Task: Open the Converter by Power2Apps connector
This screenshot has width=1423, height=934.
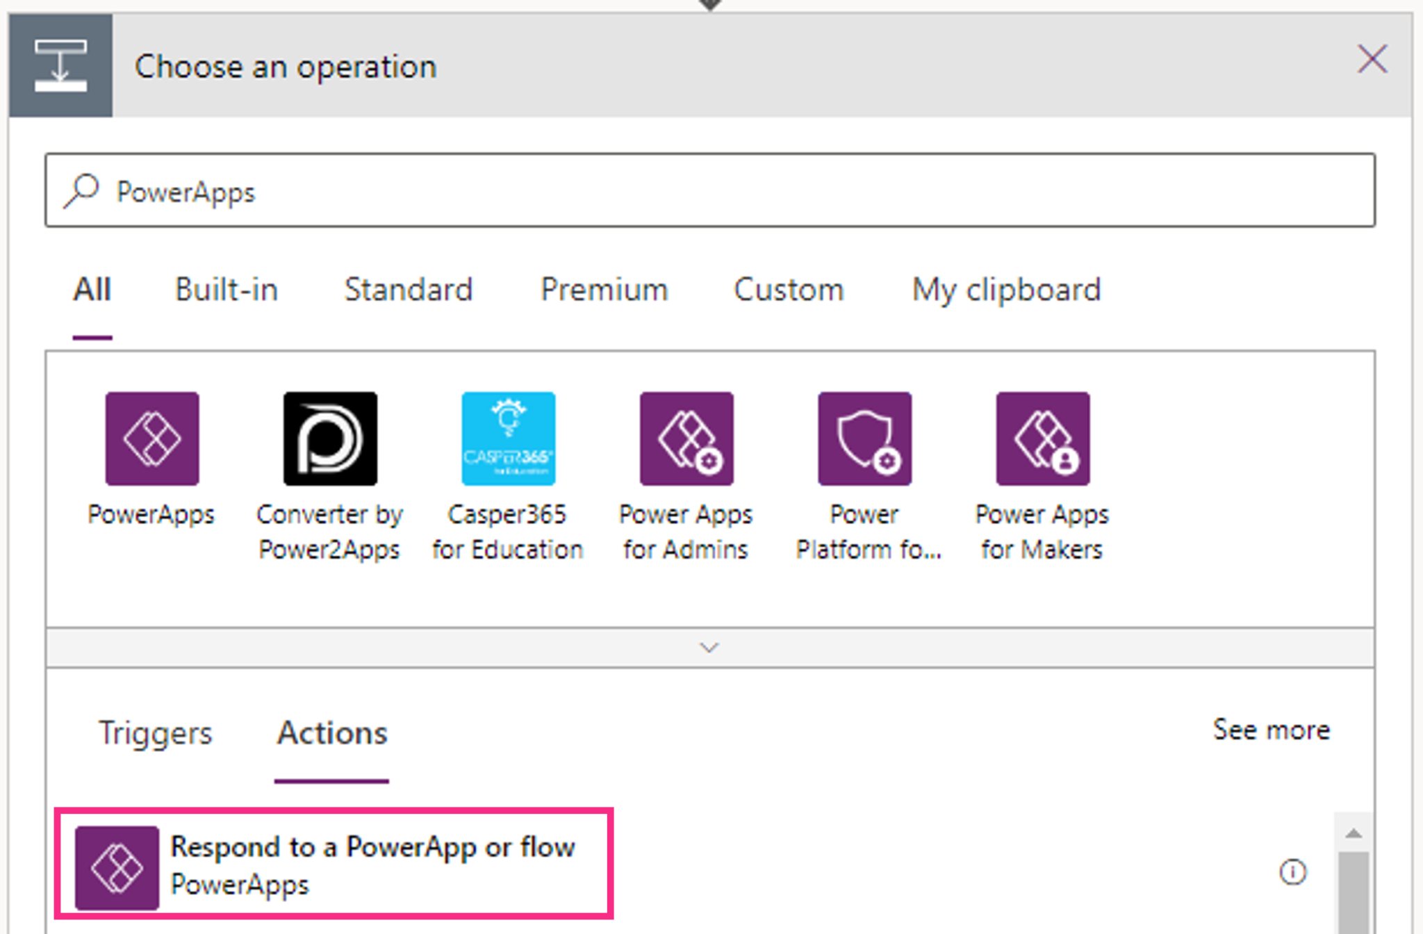Action: [330, 438]
